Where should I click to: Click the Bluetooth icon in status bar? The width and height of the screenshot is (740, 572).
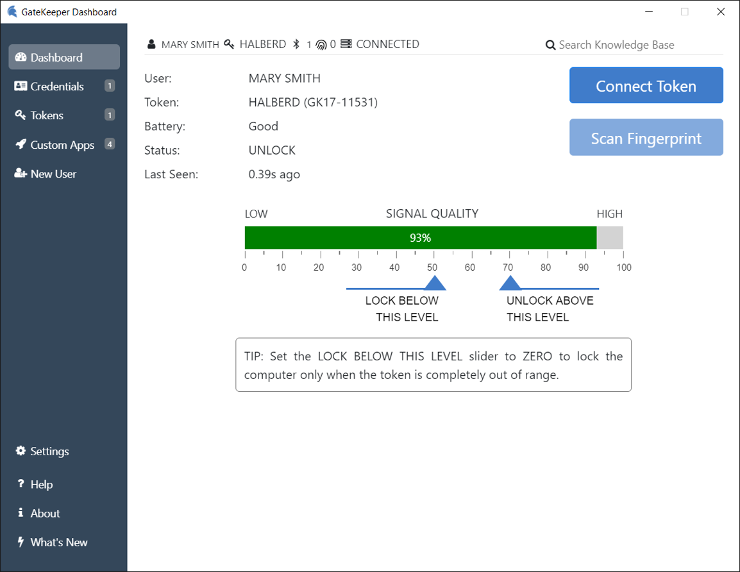(x=296, y=44)
